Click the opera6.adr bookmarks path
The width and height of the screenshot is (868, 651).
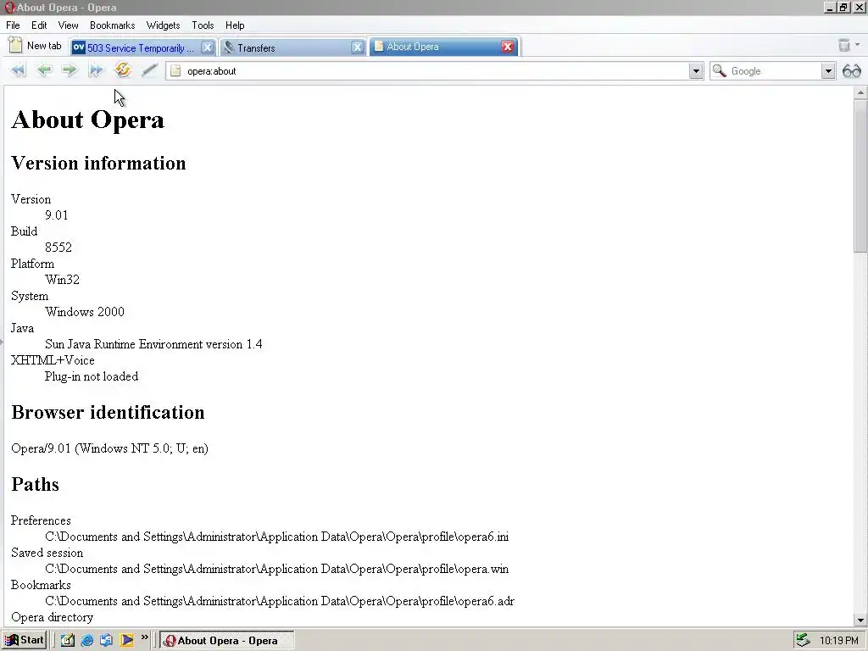pos(280,601)
